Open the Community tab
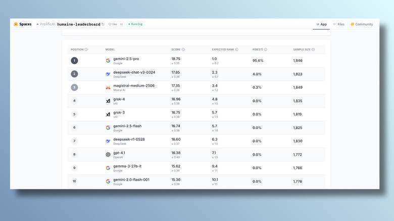 [x=361, y=24]
